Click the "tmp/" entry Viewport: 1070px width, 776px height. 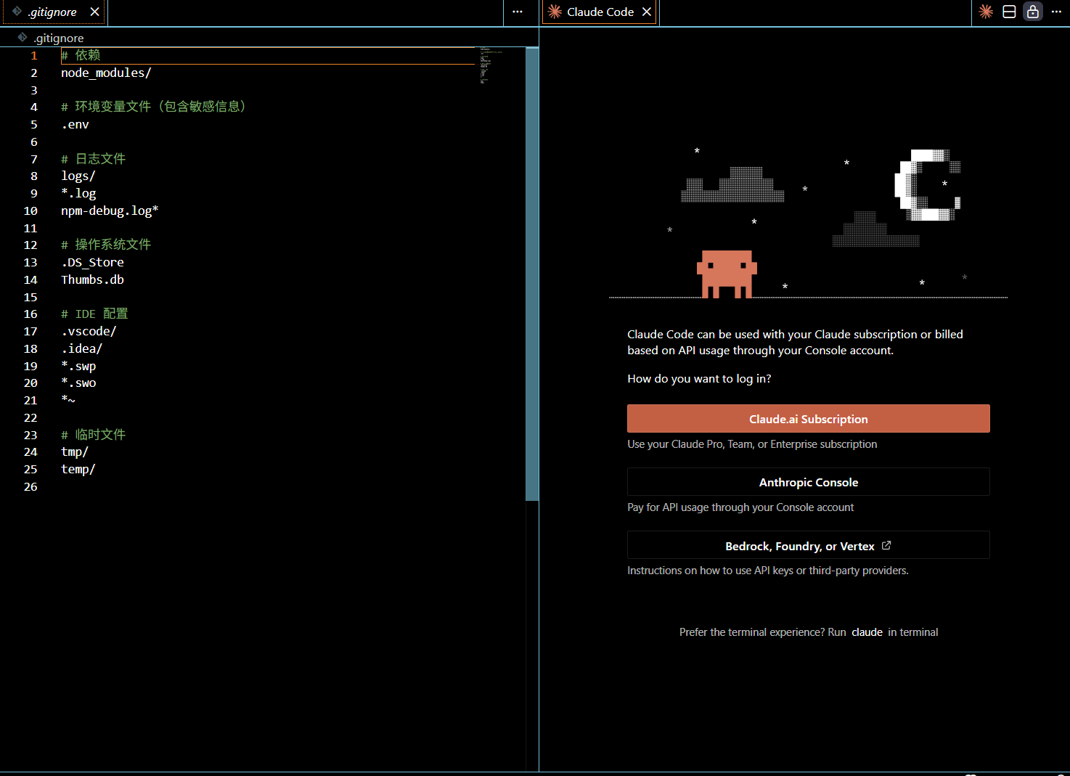coord(75,452)
